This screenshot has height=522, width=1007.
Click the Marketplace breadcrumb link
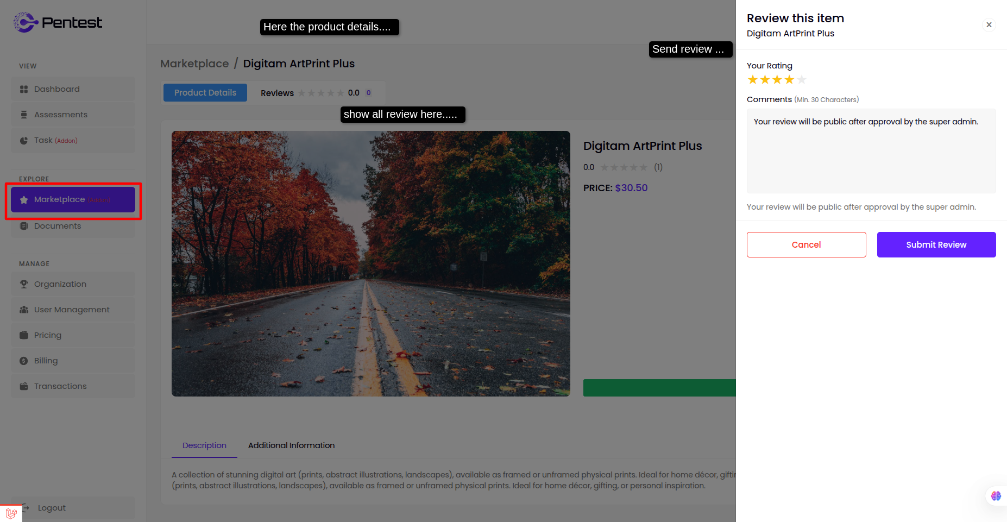(x=194, y=64)
